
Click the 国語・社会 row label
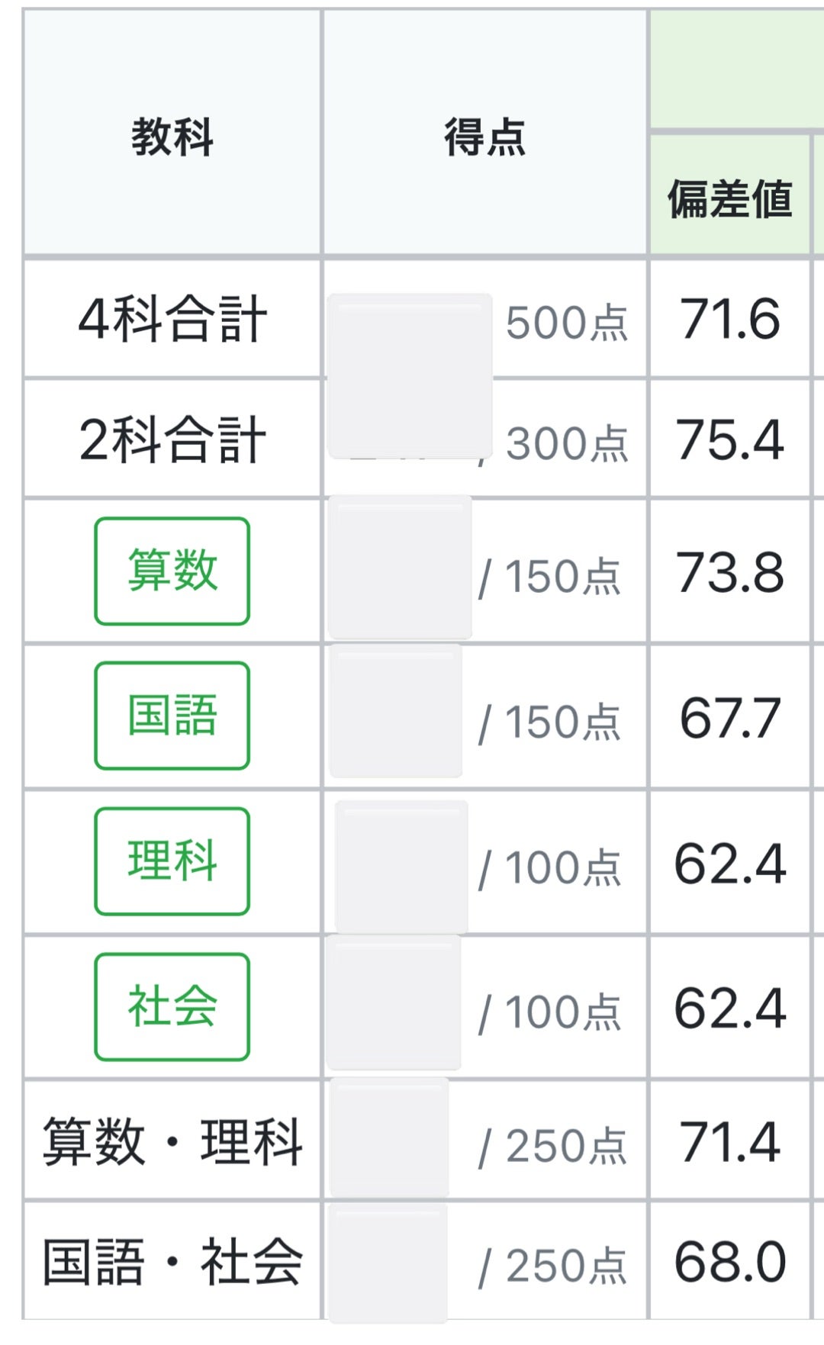172,1262
